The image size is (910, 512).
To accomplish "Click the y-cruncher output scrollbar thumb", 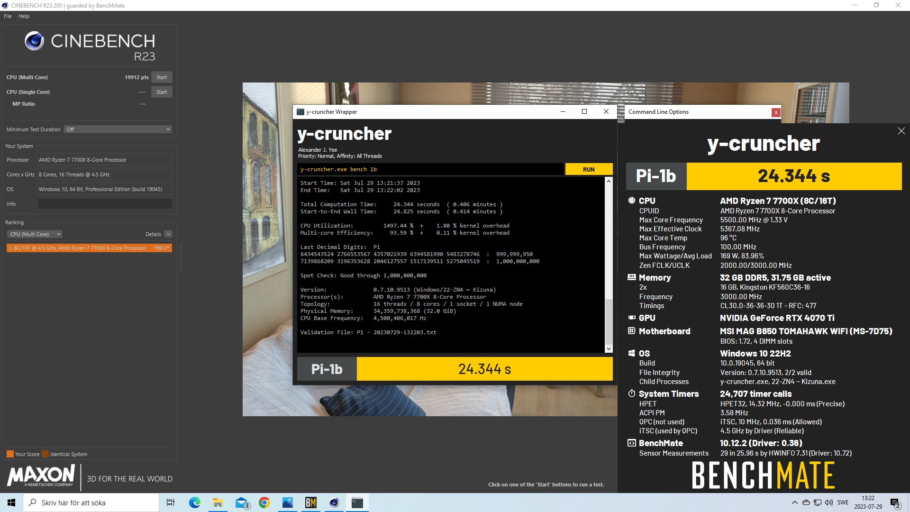I will [x=609, y=321].
